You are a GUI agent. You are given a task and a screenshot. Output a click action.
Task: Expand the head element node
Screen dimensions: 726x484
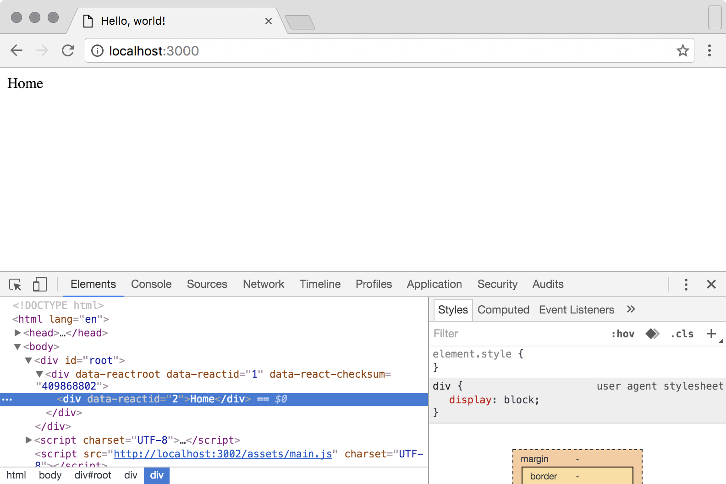17,333
